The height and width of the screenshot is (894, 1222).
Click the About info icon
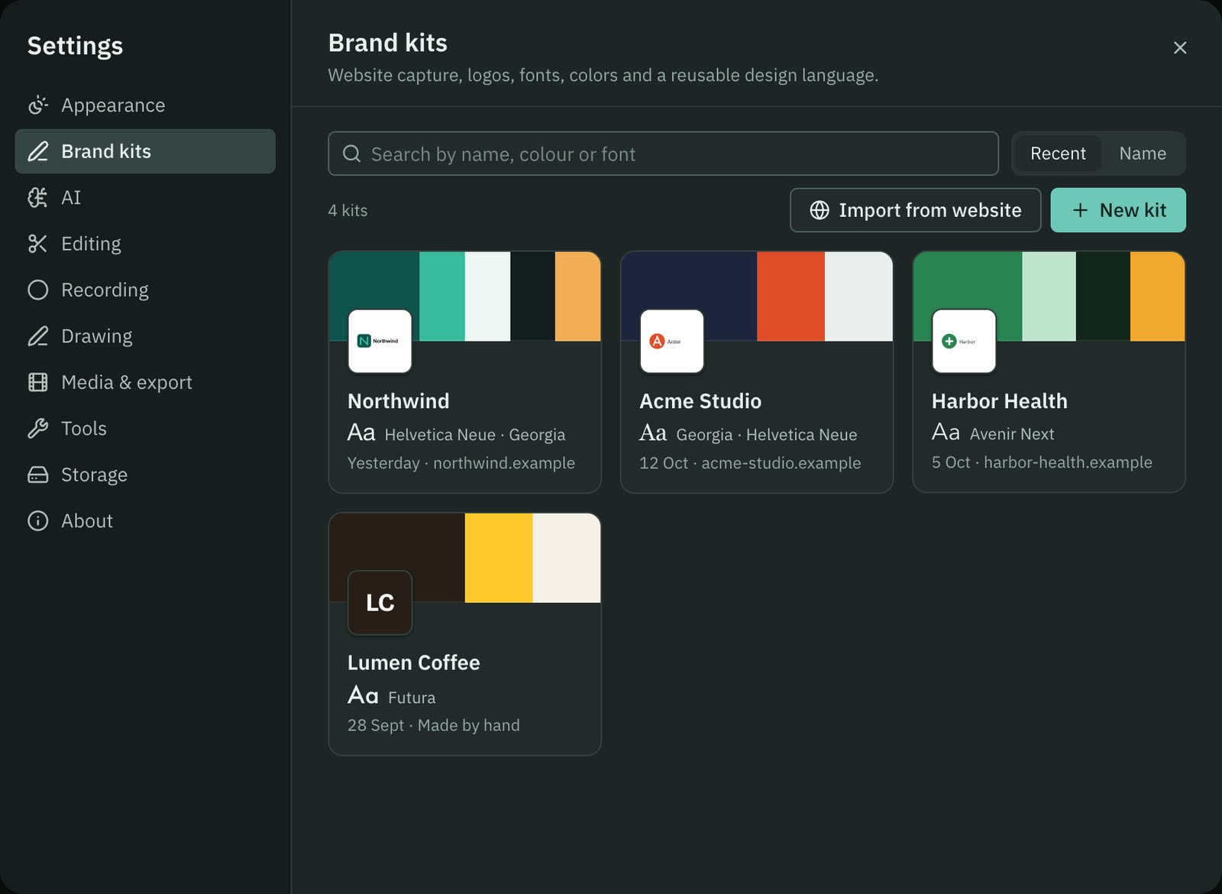(x=37, y=521)
